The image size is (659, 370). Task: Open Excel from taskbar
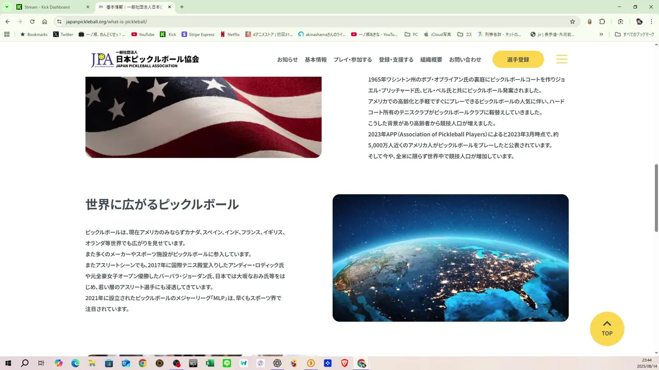(x=210, y=363)
